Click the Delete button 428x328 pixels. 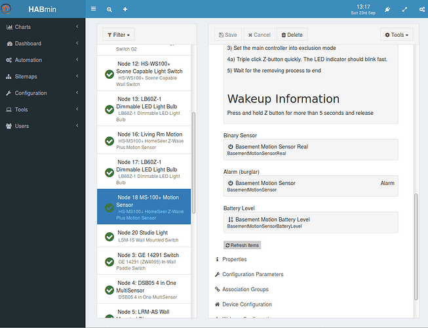[x=291, y=35]
